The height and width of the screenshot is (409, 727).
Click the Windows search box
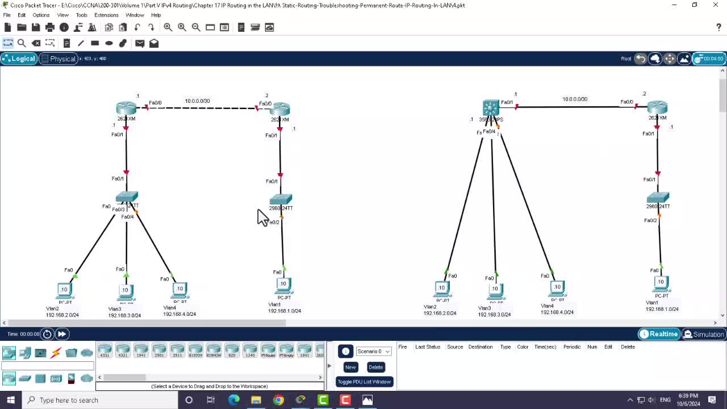point(99,400)
